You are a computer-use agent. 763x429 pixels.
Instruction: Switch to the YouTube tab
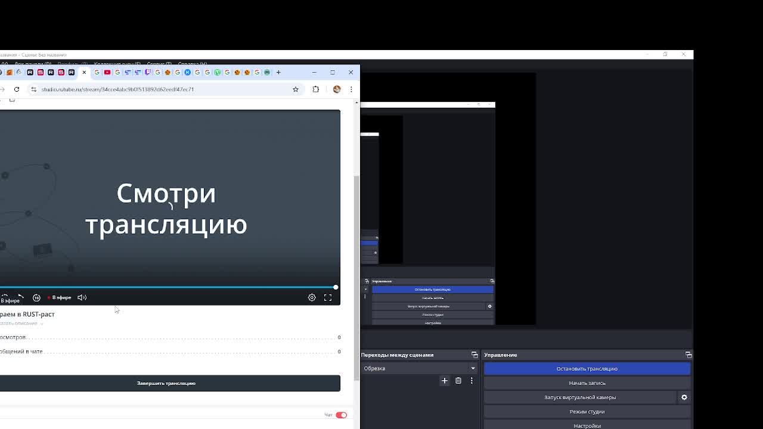107,72
